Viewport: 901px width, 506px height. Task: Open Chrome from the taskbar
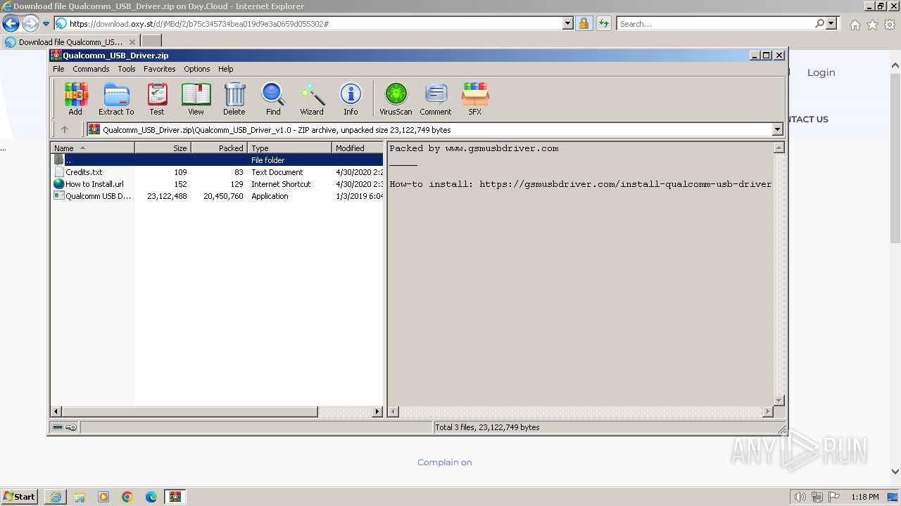[127, 497]
